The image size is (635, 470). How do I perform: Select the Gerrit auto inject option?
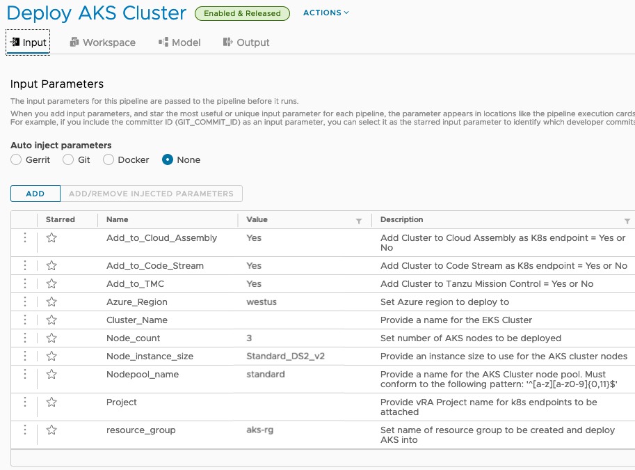[16, 159]
